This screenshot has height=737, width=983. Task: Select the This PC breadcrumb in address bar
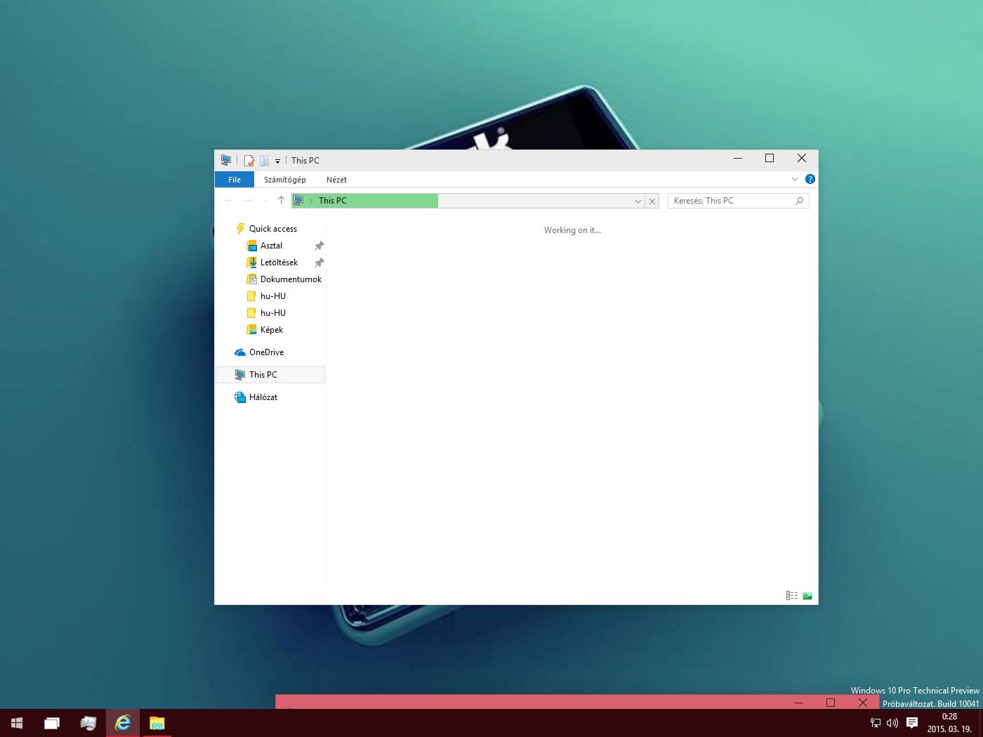[x=333, y=201]
